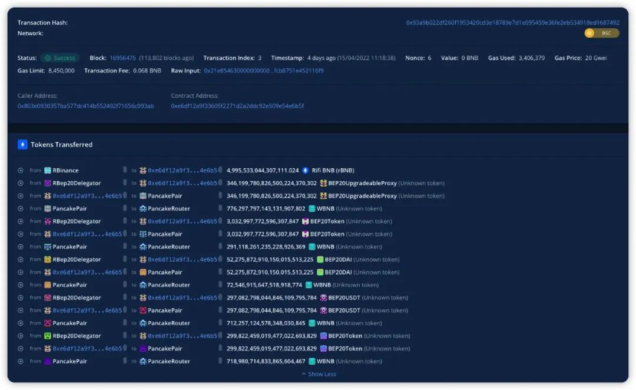Click the Rifi BNB (rBNB) token icon
Image resolution: width=636 pixels, height=390 pixels.
point(306,171)
